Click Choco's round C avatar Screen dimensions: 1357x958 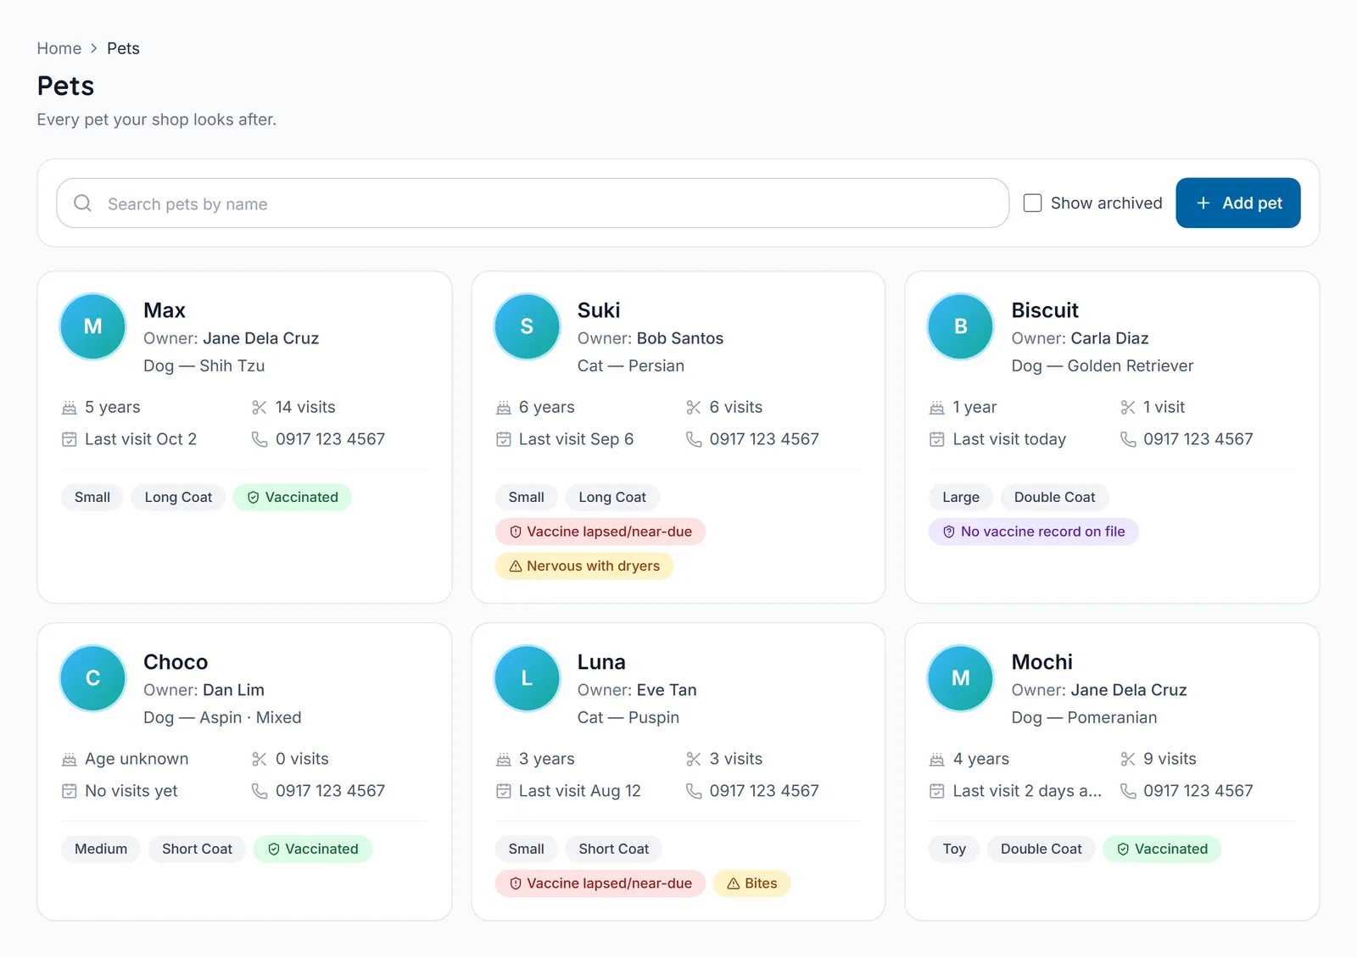(x=93, y=678)
